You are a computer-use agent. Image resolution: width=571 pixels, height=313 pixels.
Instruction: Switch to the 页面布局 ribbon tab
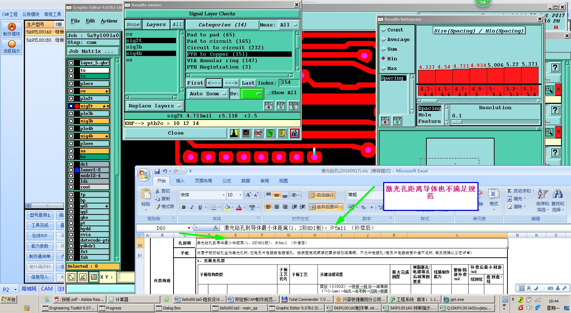[x=204, y=181]
